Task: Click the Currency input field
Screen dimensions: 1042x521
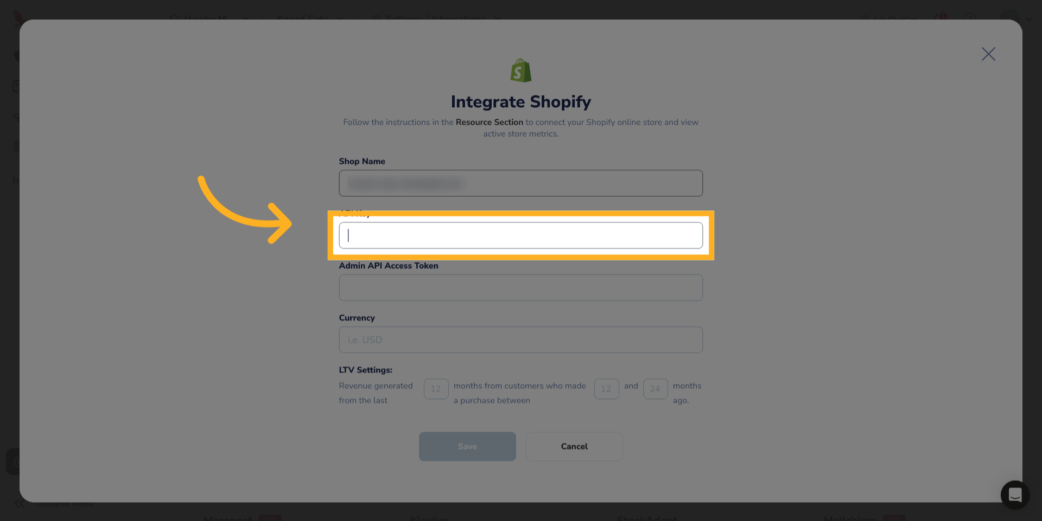Action: click(520, 340)
